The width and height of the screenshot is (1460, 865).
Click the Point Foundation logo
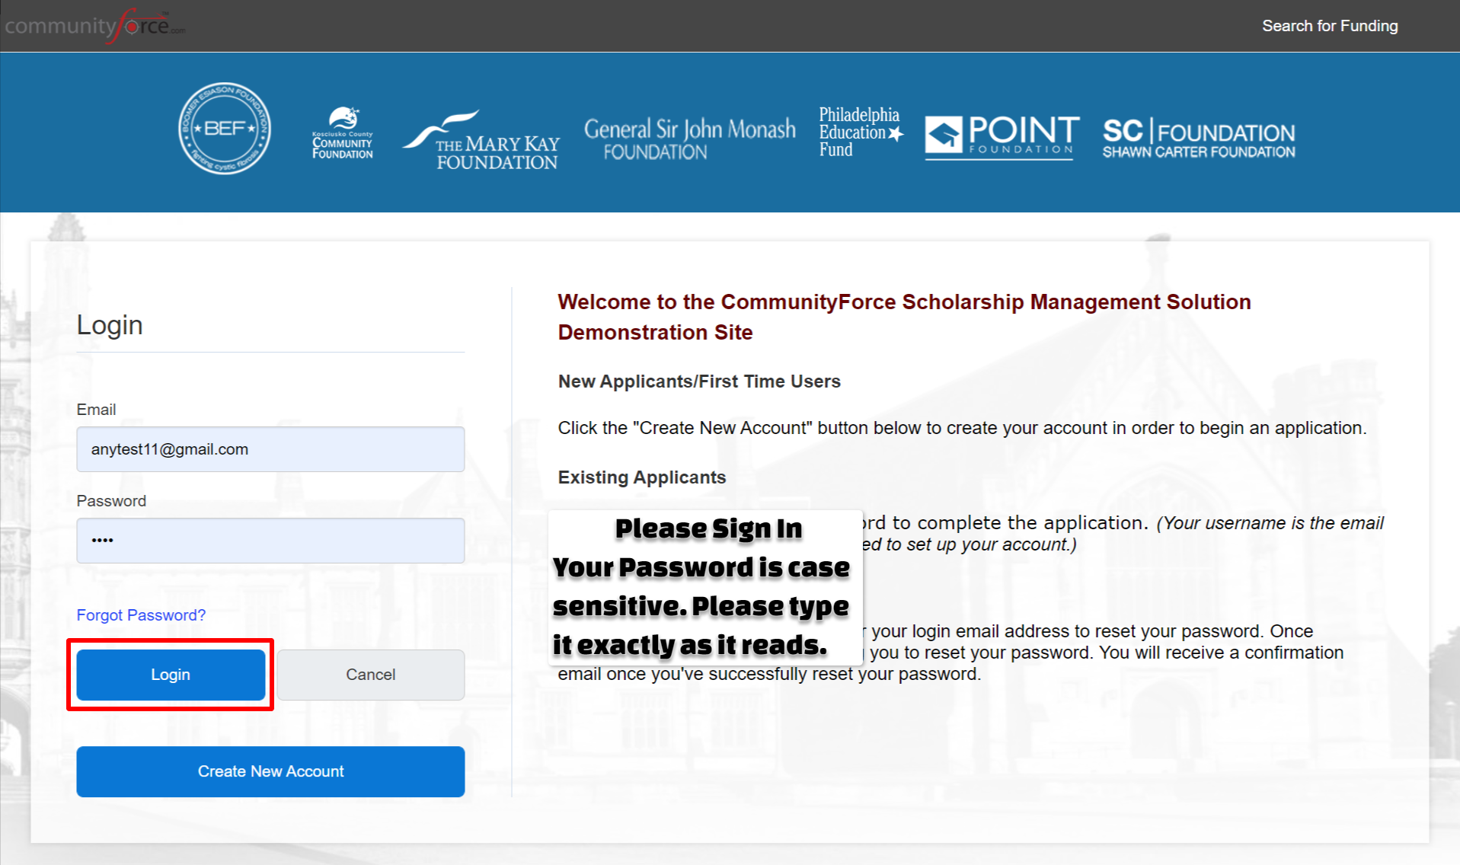pos(1002,137)
